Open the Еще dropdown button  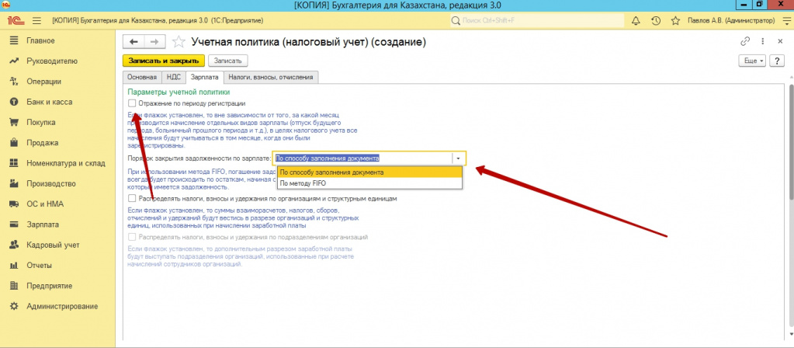pyautogui.click(x=753, y=61)
